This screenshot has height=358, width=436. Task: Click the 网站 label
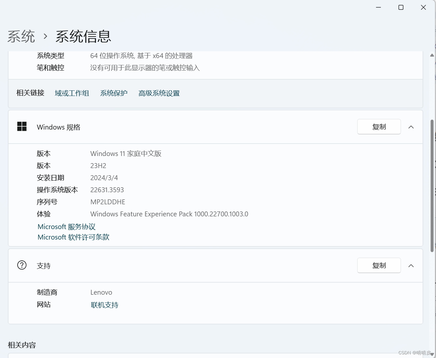pos(44,304)
